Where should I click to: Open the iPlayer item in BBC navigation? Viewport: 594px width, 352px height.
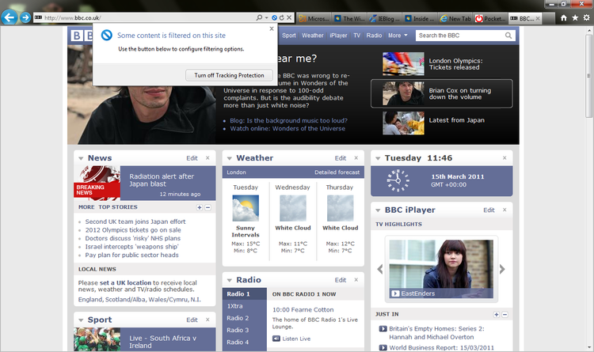pos(338,36)
